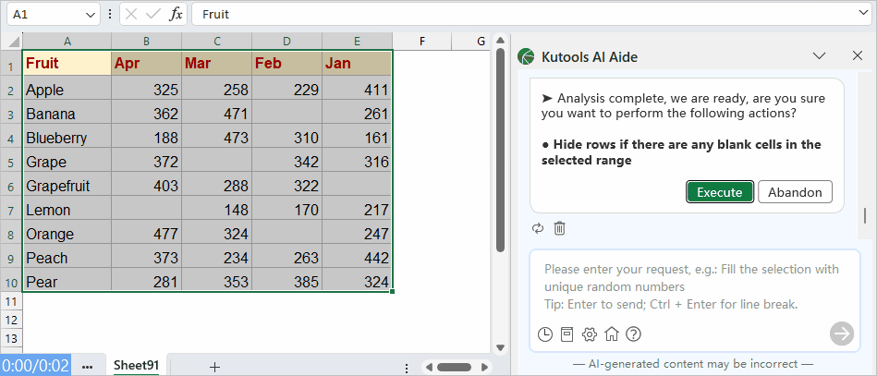Add a new sheet with plus button

[x=214, y=366]
